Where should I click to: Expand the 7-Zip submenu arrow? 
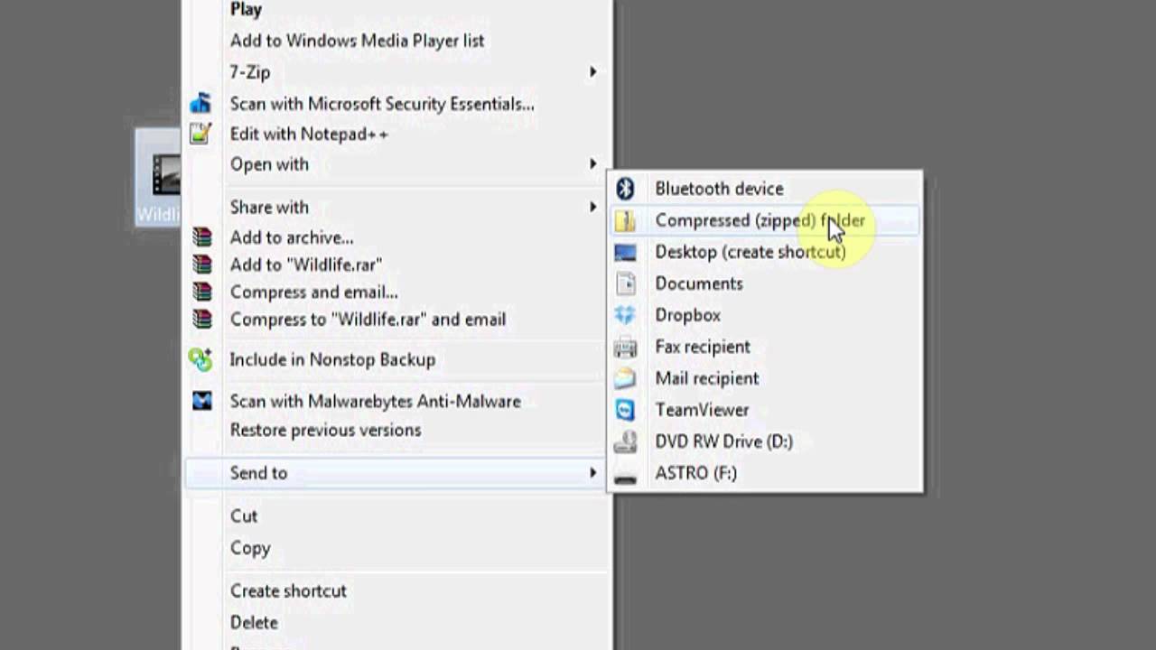tap(593, 72)
